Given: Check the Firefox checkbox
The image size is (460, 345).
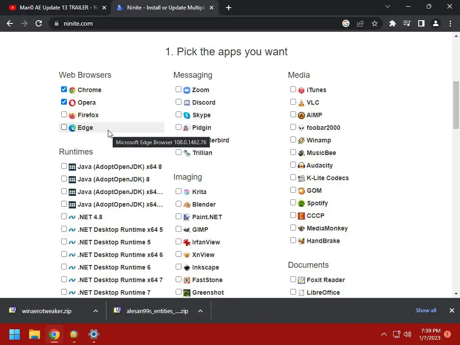Looking at the screenshot, I should tap(64, 115).
